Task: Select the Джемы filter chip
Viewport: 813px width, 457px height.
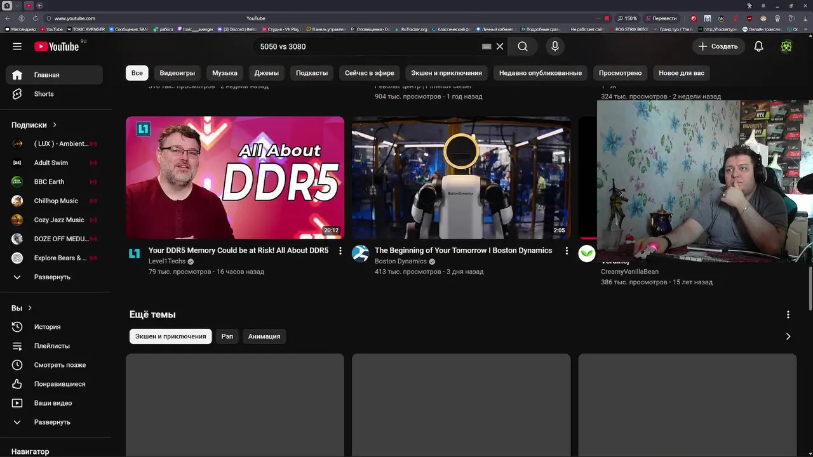Action: coord(267,73)
